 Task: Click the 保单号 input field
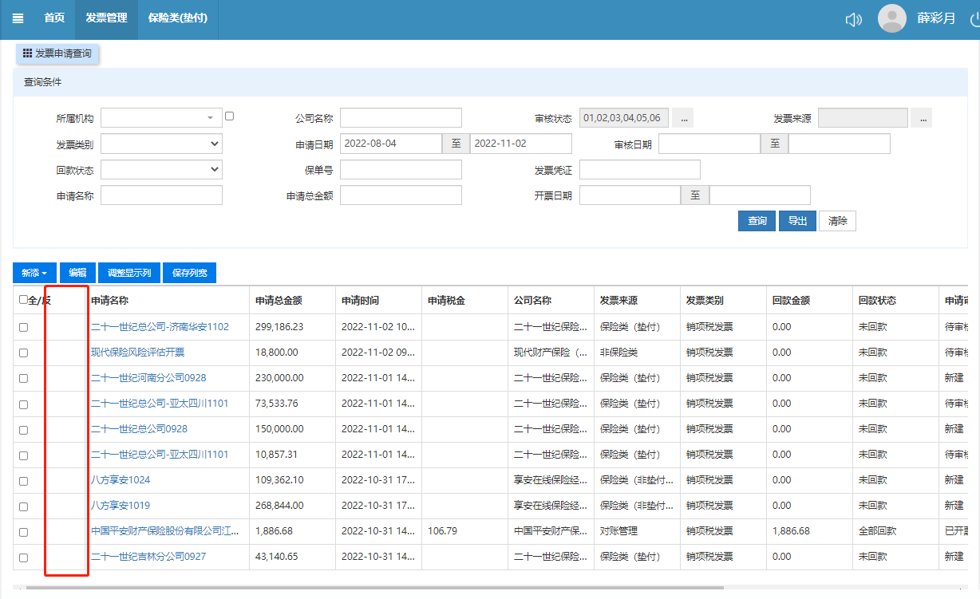[401, 169]
